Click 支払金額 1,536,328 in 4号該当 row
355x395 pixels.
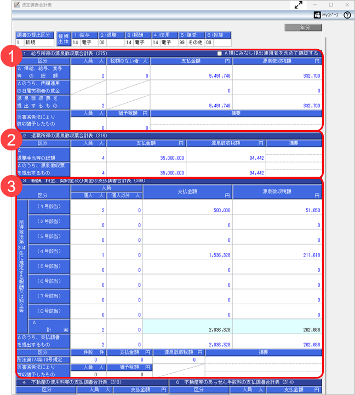pyautogui.click(x=187, y=252)
